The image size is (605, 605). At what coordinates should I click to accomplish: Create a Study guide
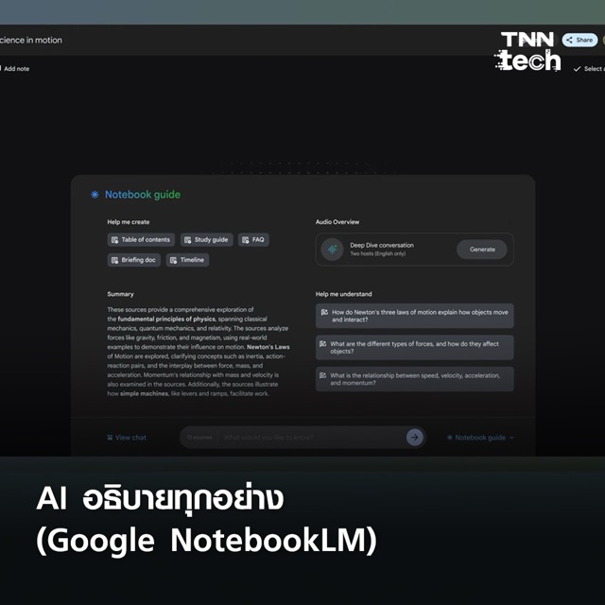click(206, 239)
